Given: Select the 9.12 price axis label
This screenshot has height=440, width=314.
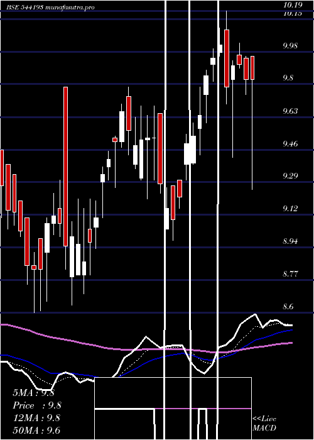Looking at the screenshot, I should (290, 208).
